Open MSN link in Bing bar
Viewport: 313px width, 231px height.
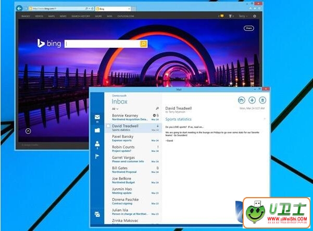(x=109, y=16)
